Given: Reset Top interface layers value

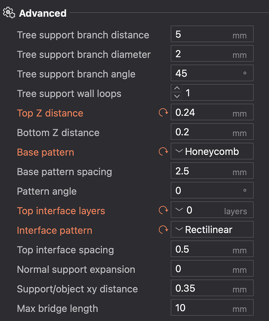Looking at the screenshot, I should point(163,210).
